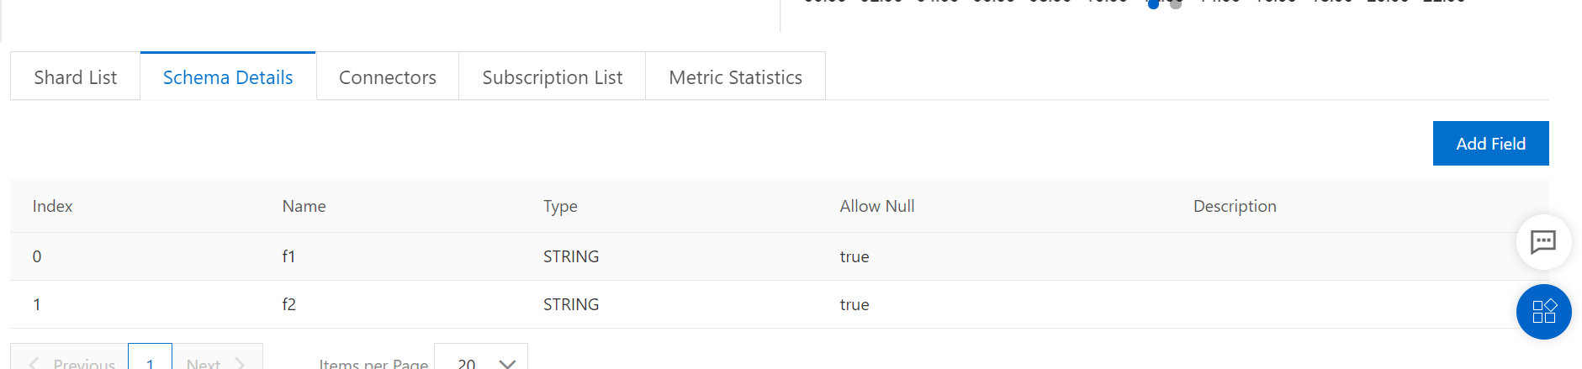Expand the Items per Page dropdown

coord(481,361)
